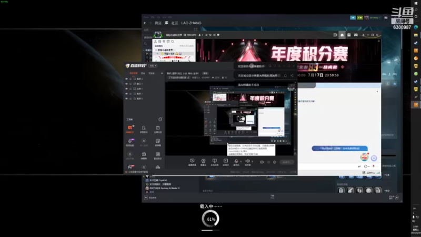Screen dimensions: 421x237
Task: Open streaming settings via the gear icon
Action: pos(275,162)
